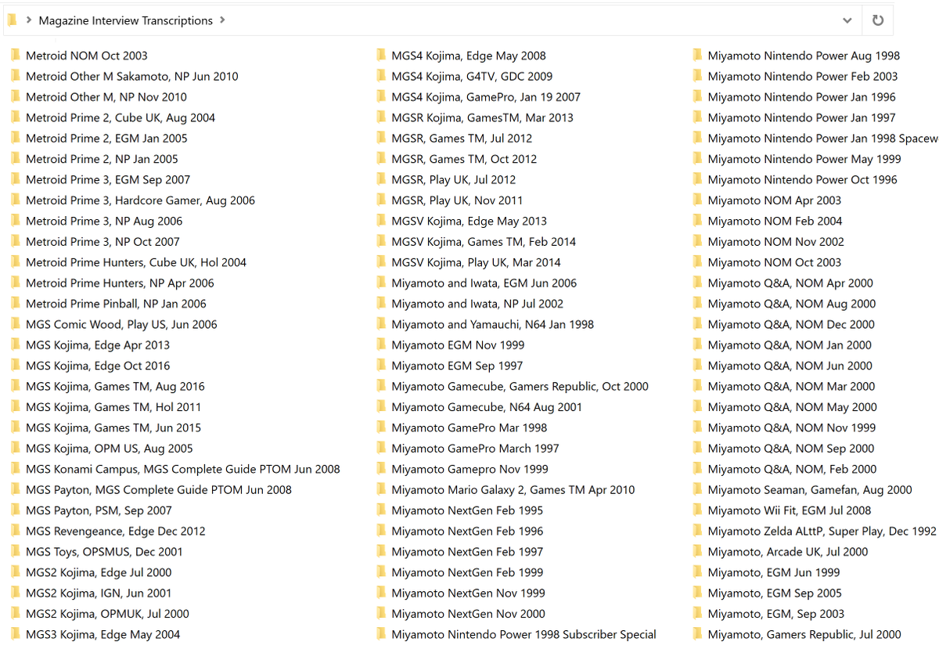Select 'MGSR, Games TM, Jul 2012' folder name
Viewport: 939px width, 649px height.
pyautogui.click(x=462, y=139)
